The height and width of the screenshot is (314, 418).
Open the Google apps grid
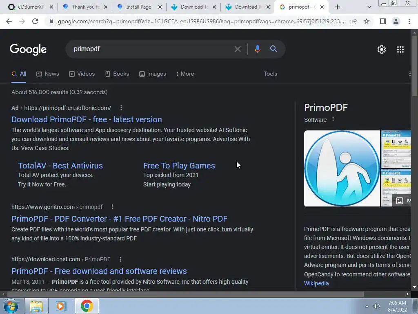tap(400, 49)
